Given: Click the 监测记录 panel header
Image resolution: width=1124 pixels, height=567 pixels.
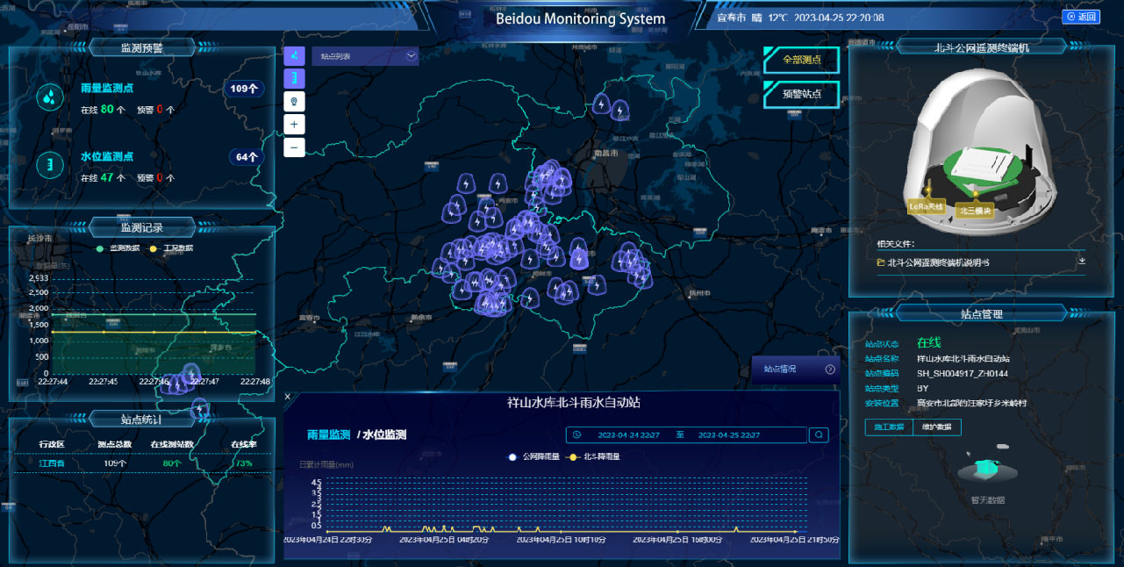Looking at the screenshot, I should pos(141,228).
